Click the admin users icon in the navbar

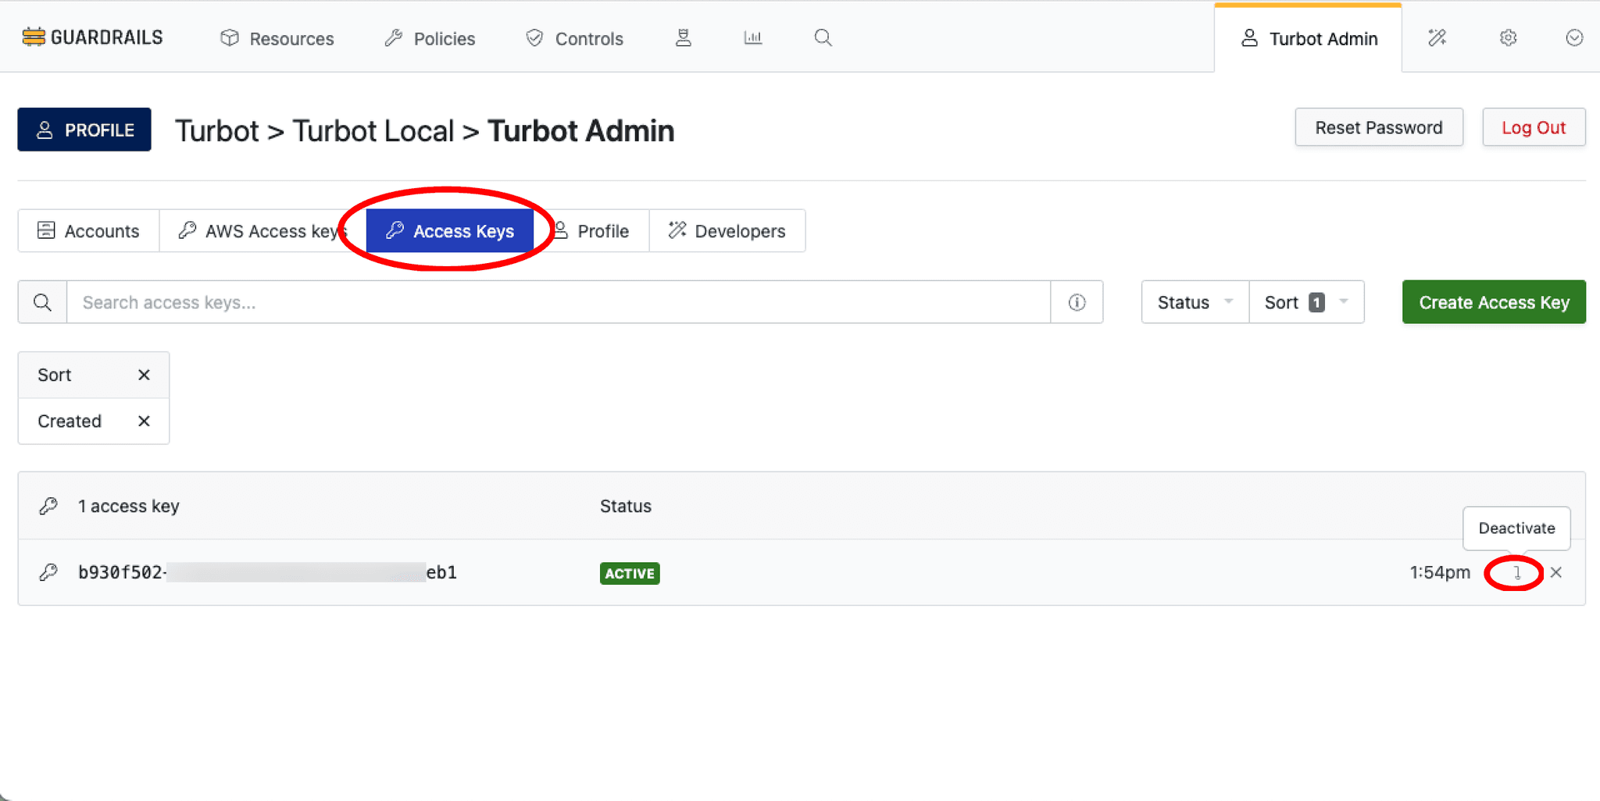click(684, 37)
